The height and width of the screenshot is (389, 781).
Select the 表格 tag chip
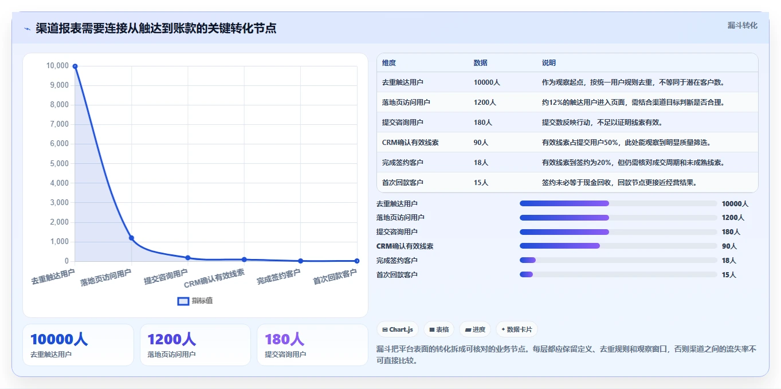tap(439, 329)
